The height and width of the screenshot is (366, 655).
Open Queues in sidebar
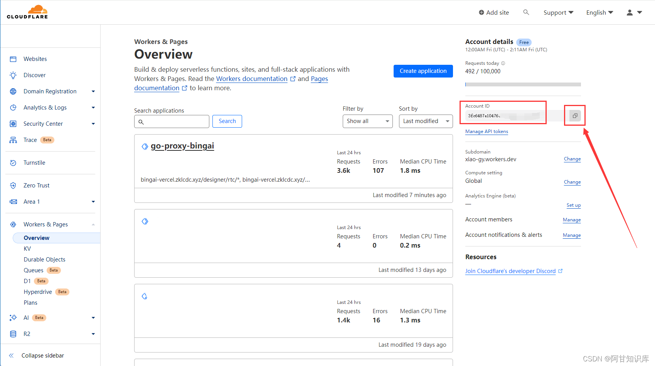point(34,270)
